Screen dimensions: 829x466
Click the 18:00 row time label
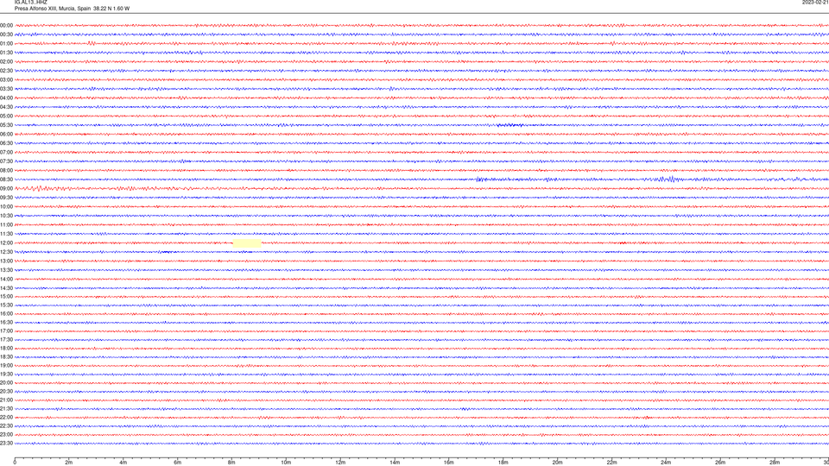[6, 348]
